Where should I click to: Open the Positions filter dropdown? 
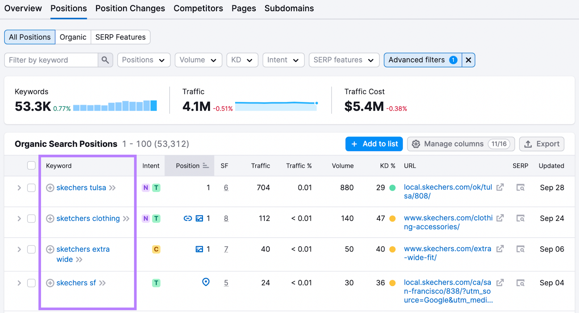tap(144, 60)
